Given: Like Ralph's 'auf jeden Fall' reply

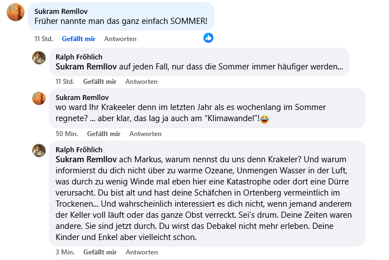Looking at the screenshot, I should (99, 82).
